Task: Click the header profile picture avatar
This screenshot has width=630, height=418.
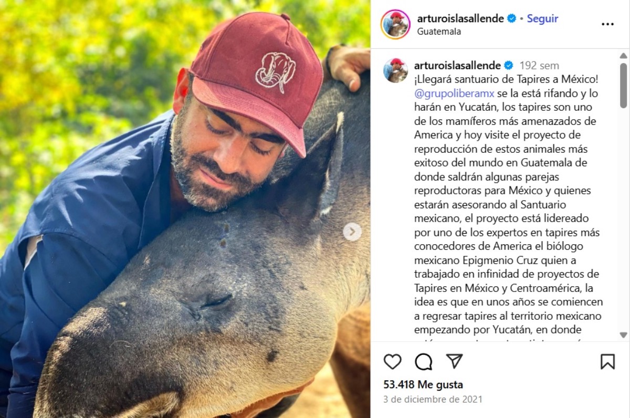Action: 396,24
